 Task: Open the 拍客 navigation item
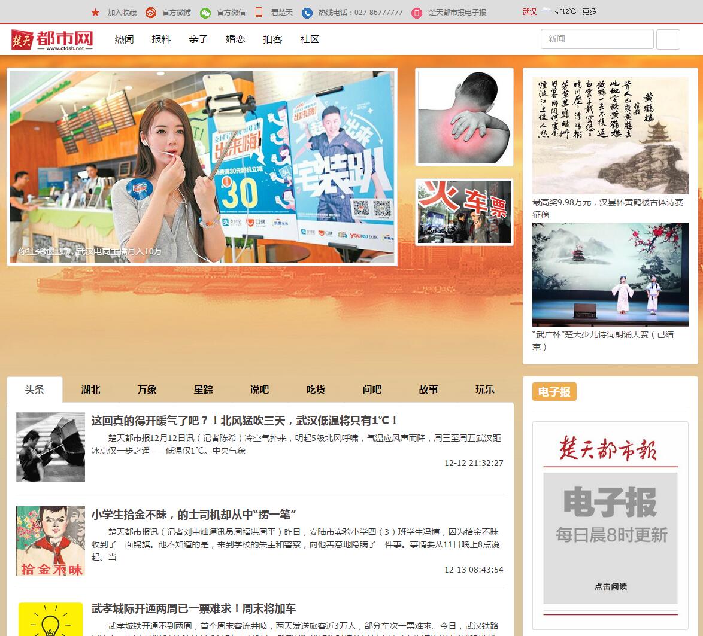(272, 39)
